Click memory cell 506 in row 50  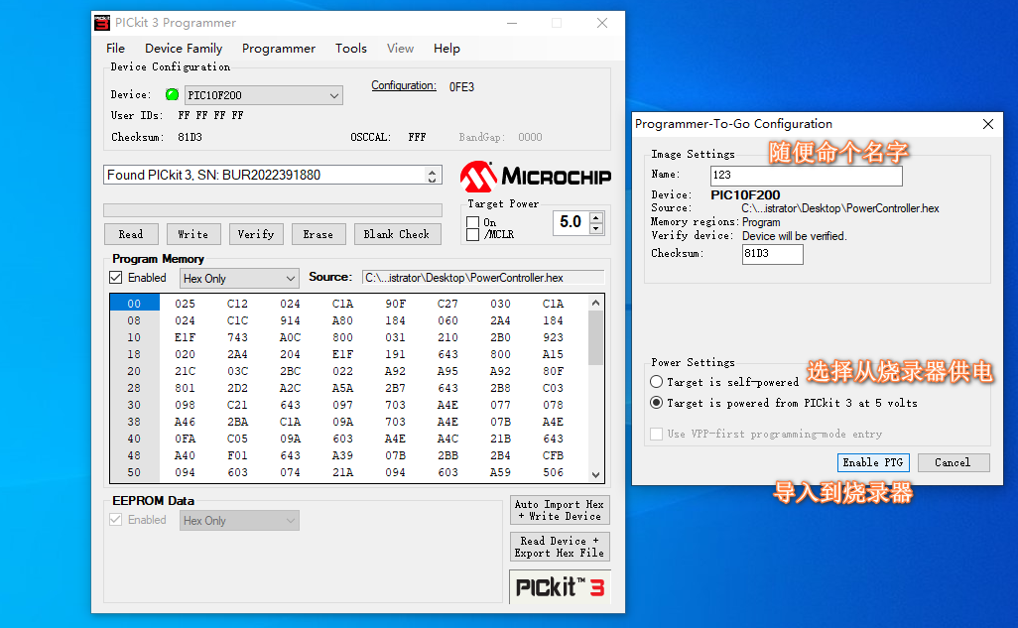coord(553,472)
